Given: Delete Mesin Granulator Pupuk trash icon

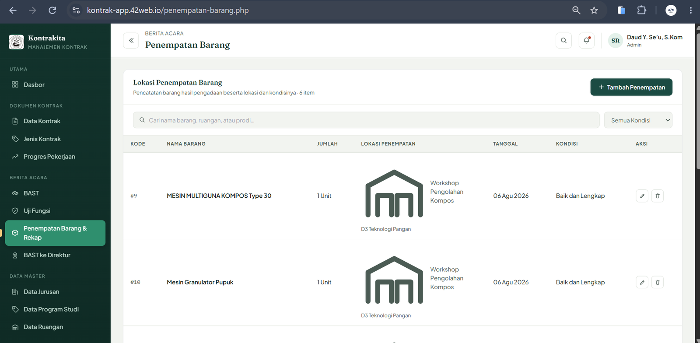Looking at the screenshot, I should 658,282.
